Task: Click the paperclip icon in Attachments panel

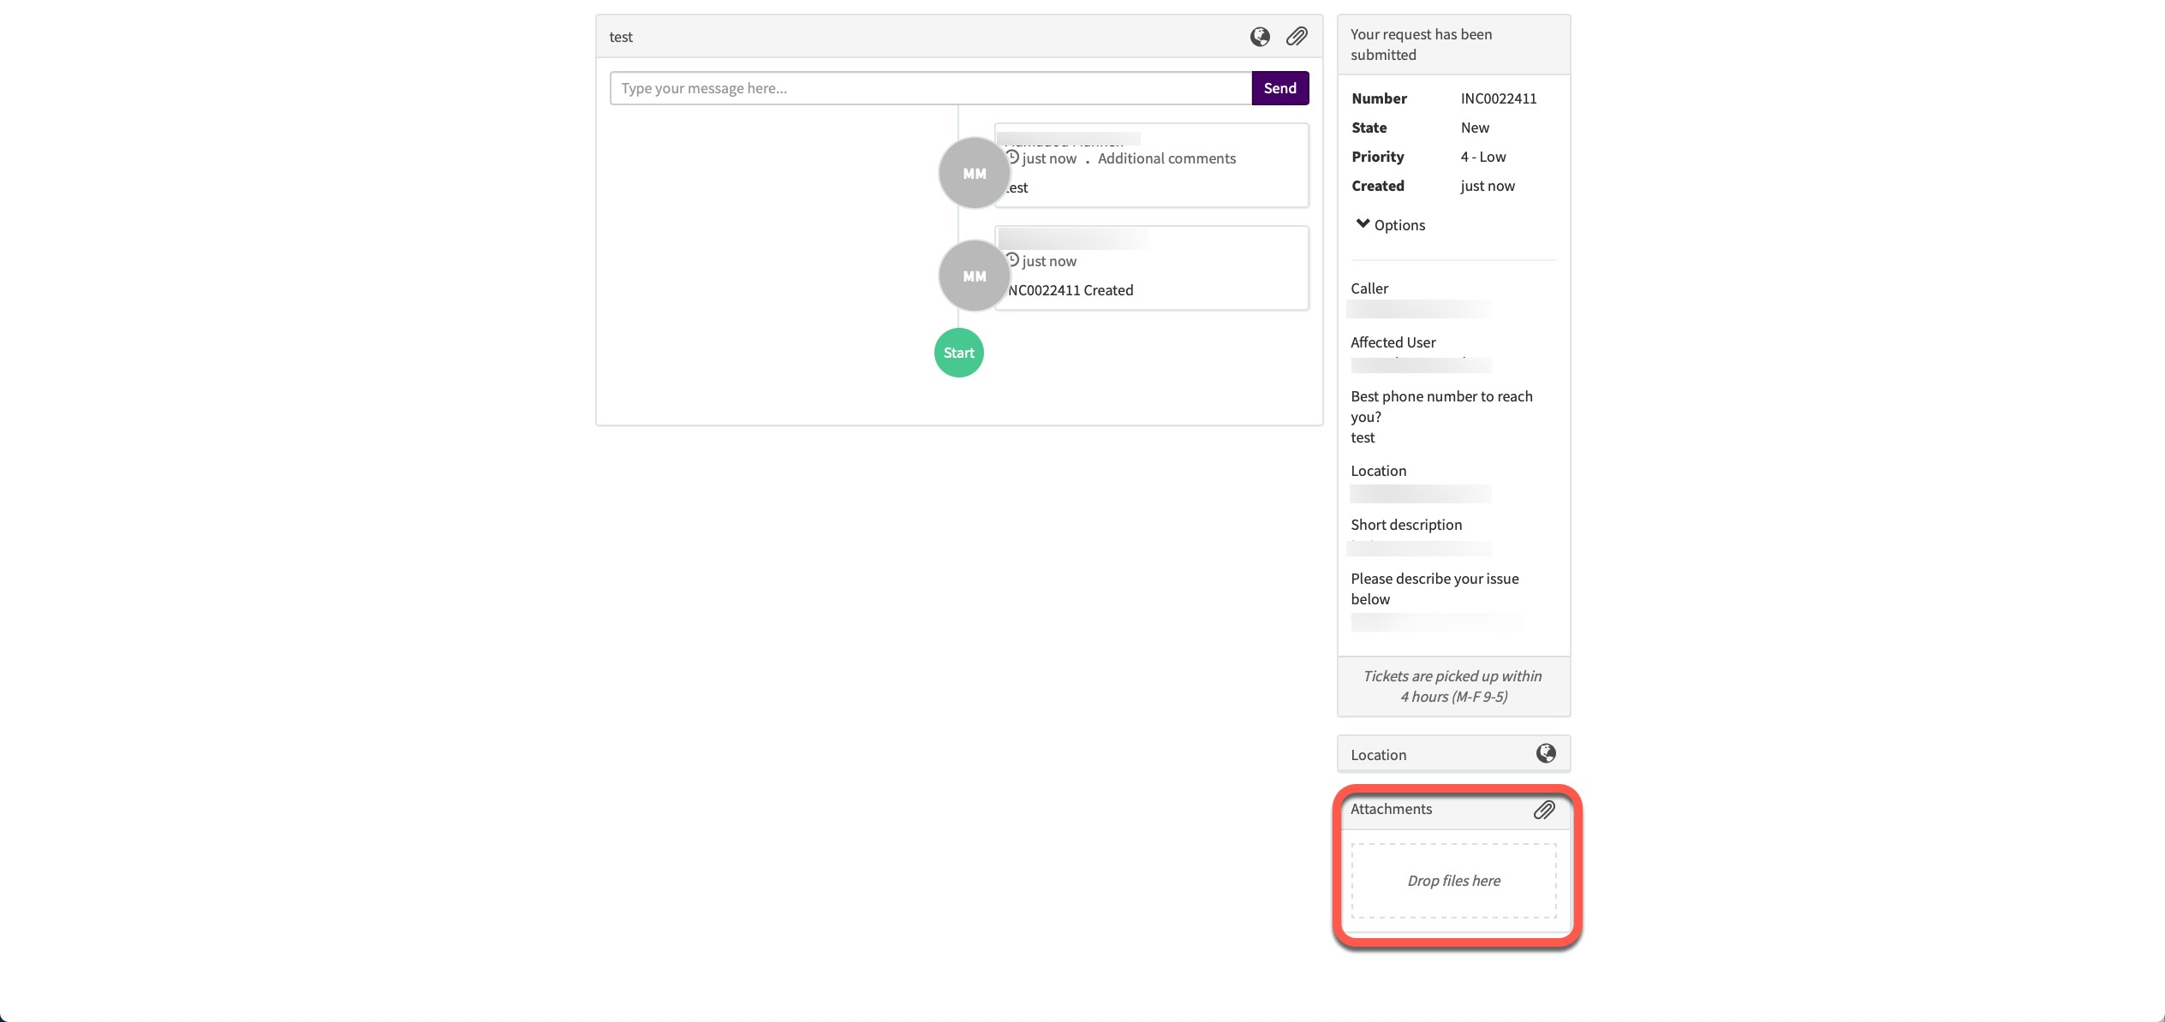Action: tap(1543, 810)
